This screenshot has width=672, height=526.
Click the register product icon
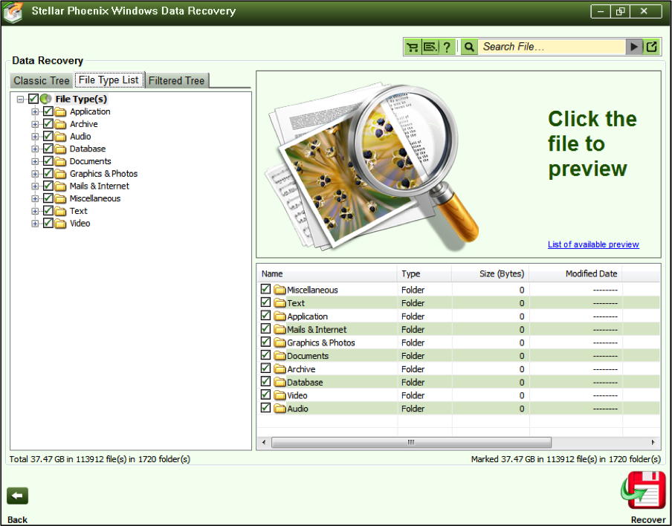(x=430, y=47)
